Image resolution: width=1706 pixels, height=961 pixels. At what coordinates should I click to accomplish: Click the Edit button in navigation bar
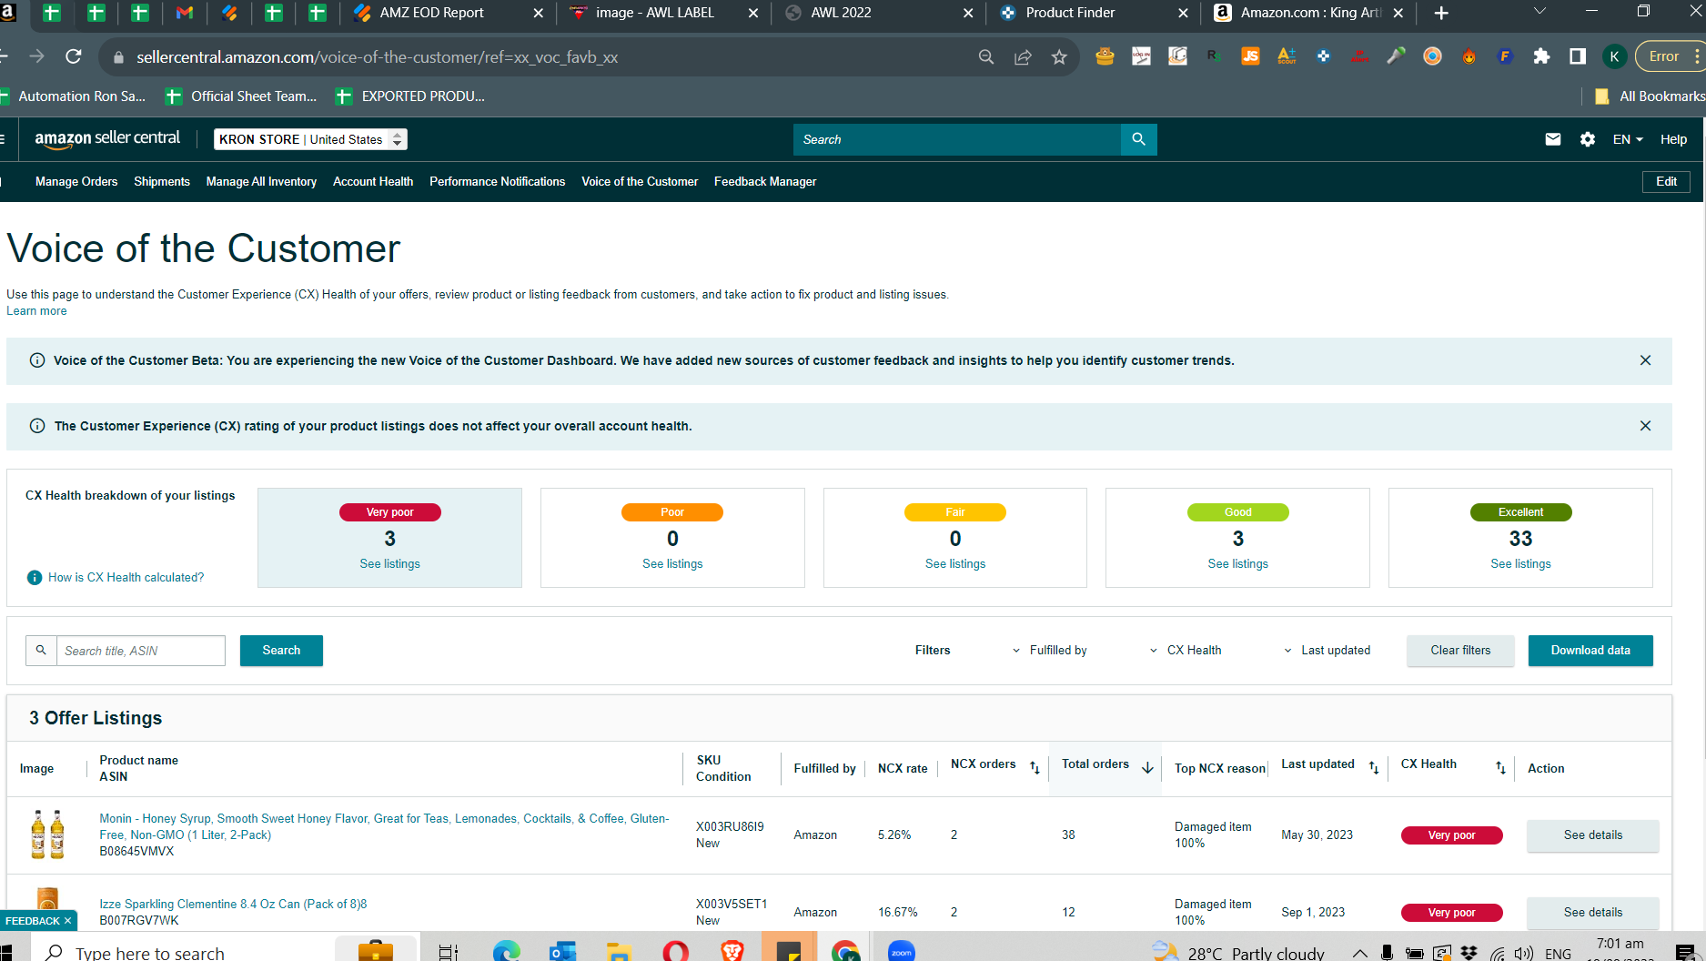[x=1667, y=182]
